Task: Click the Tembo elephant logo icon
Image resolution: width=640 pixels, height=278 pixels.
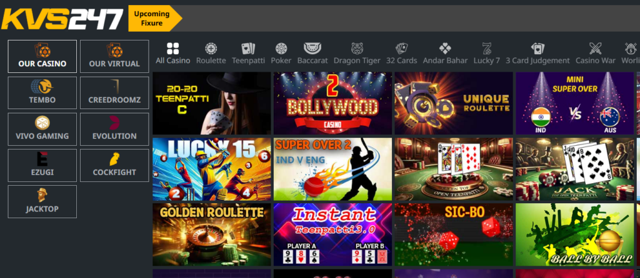Action: pyautogui.click(x=42, y=86)
